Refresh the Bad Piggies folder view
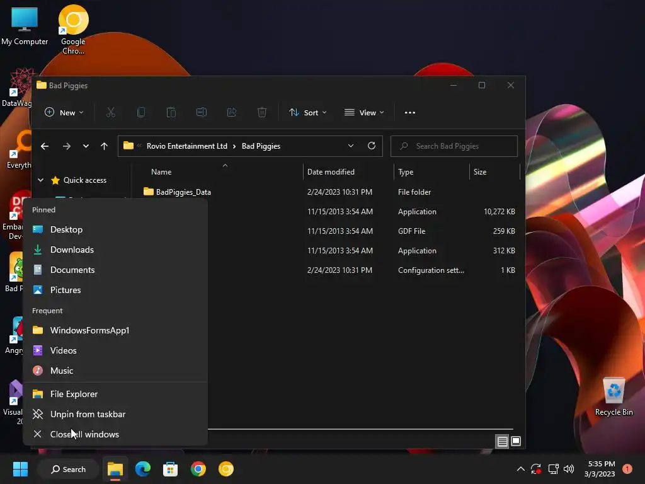This screenshot has width=645, height=484. pos(372,146)
